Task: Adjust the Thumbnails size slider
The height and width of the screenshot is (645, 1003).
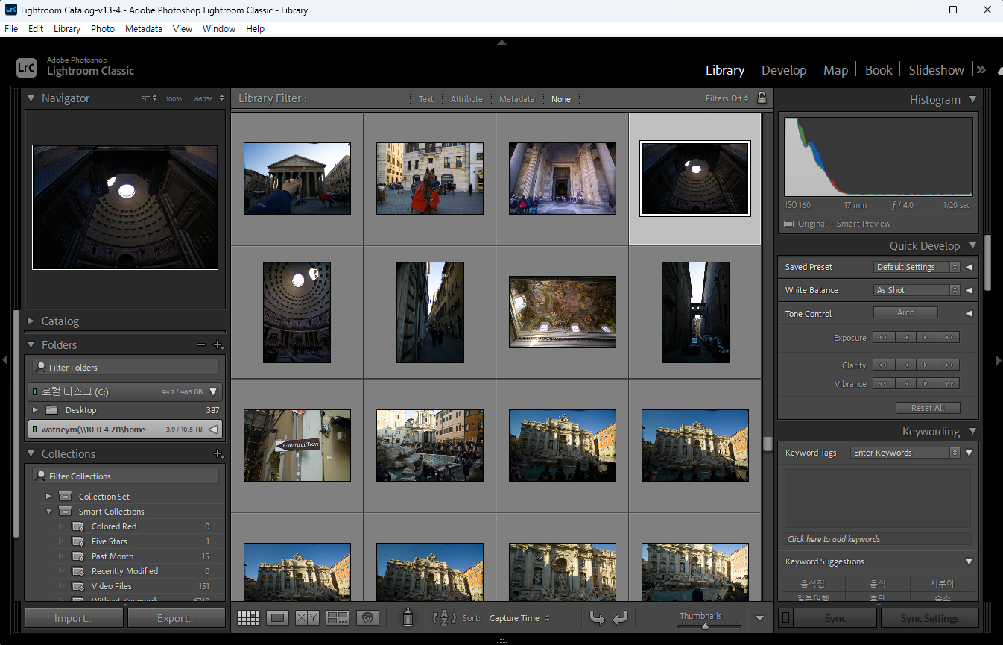Action: point(704,626)
